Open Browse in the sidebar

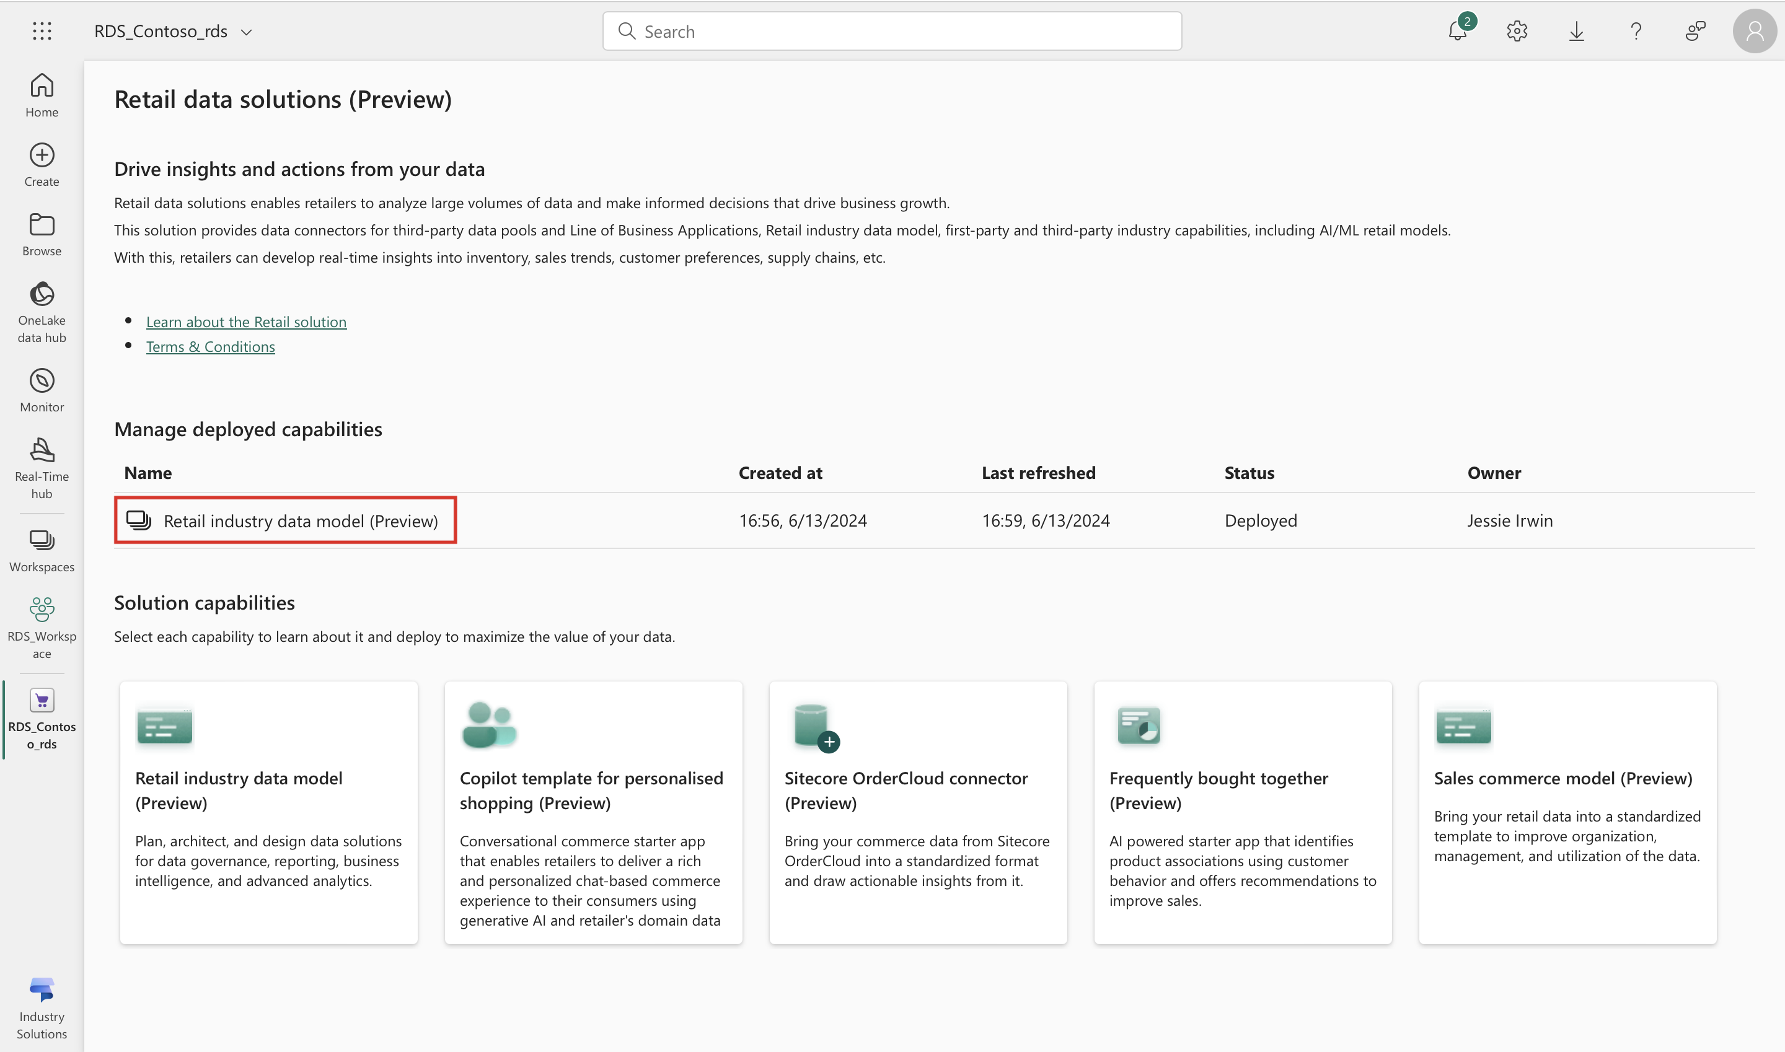coord(42,234)
